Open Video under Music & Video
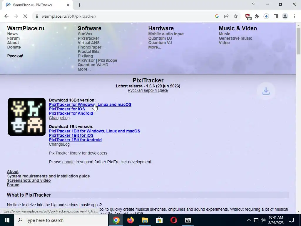Viewport: 301px width, 226px height. coord(224,43)
